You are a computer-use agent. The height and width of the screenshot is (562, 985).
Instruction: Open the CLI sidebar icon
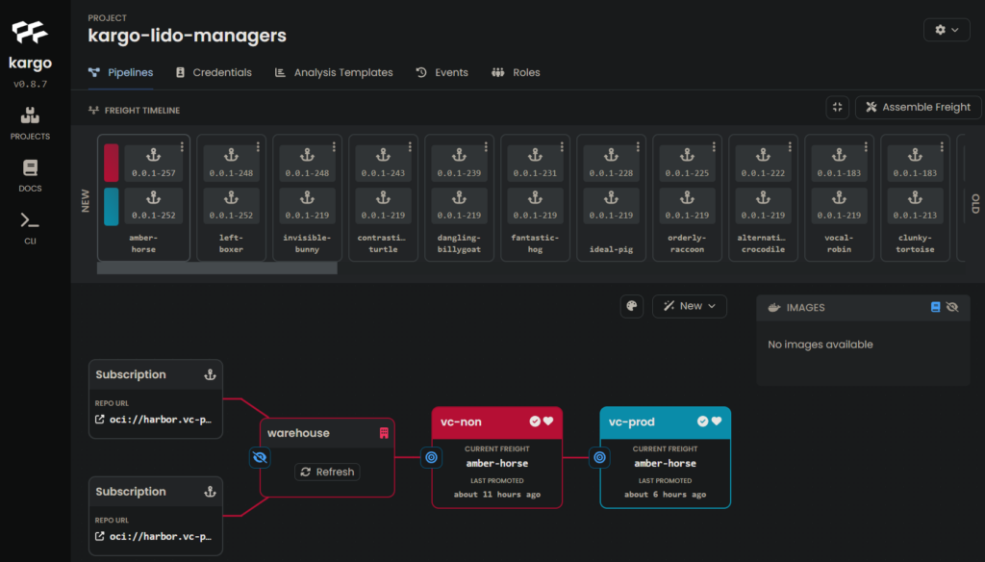pyautogui.click(x=30, y=227)
